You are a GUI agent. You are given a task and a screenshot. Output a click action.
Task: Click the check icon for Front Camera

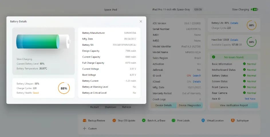tap(244, 87)
